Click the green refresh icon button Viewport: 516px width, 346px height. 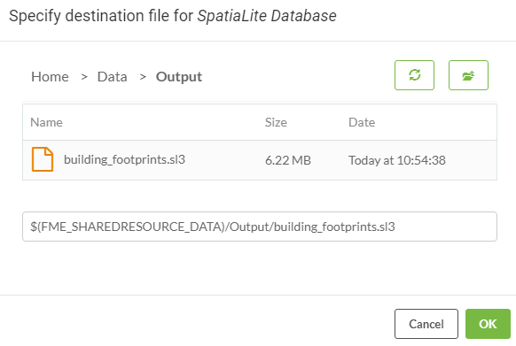point(414,75)
